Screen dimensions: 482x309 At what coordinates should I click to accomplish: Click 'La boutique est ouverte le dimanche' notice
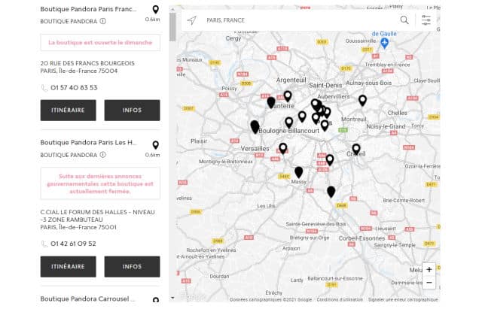coord(100,43)
